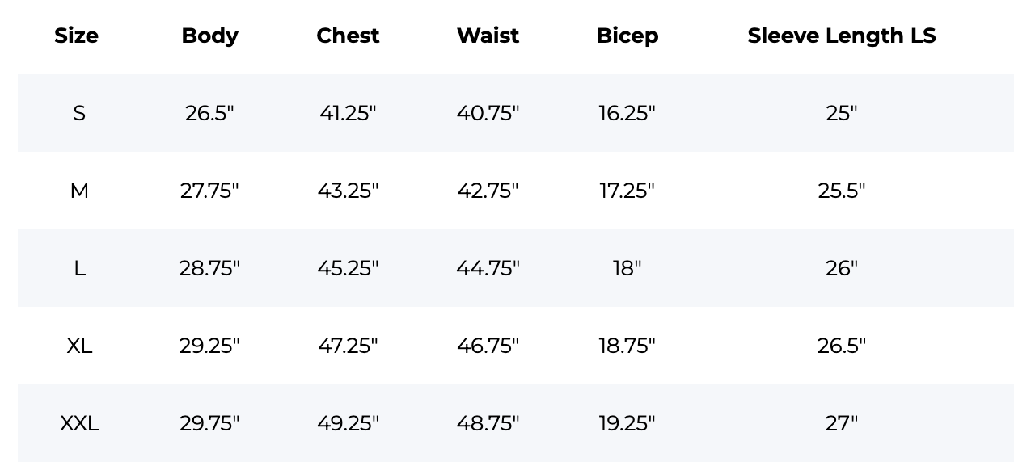The width and height of the screenshot is (1014, 462).
Task: Click the 18" bicep value for L
Action: [x=627, y=268]
